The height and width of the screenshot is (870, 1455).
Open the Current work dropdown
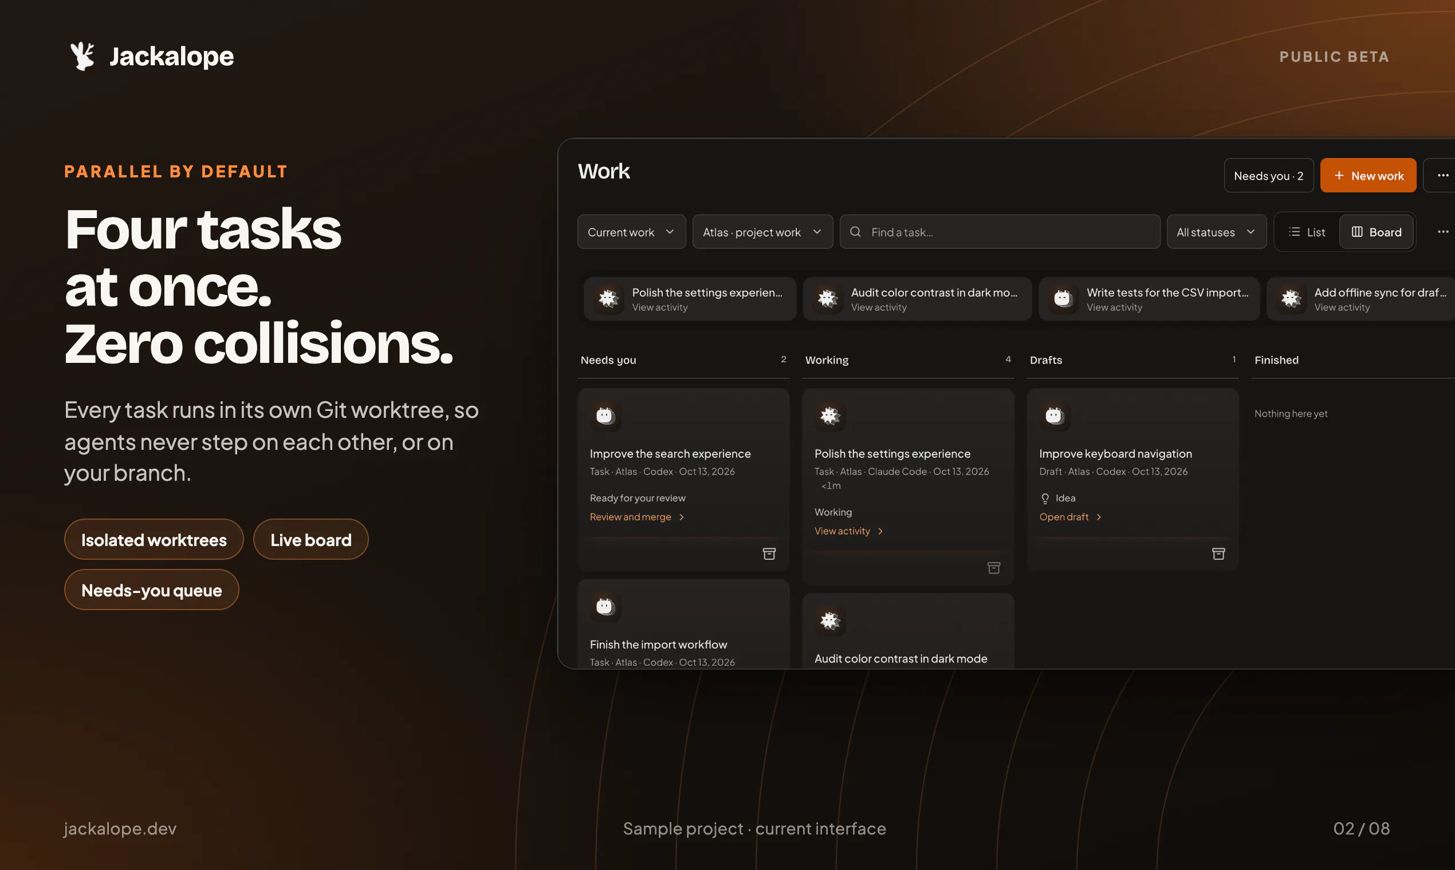[631, 232]
